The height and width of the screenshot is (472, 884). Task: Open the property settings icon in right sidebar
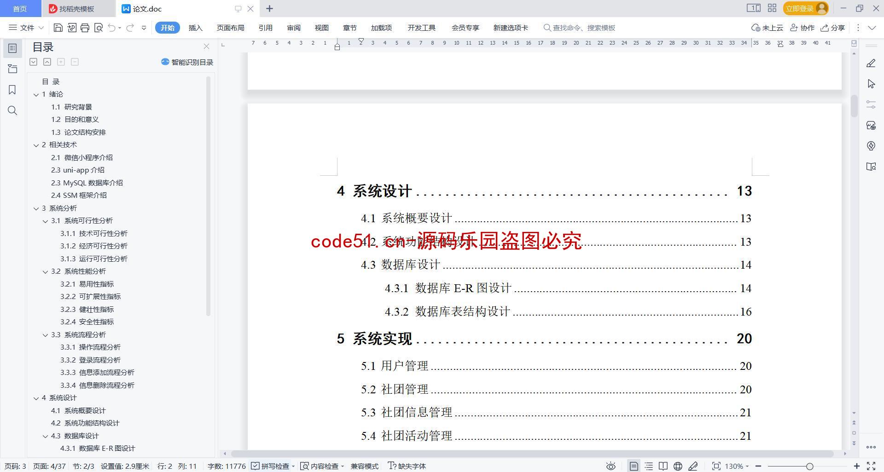click(871, 104)
